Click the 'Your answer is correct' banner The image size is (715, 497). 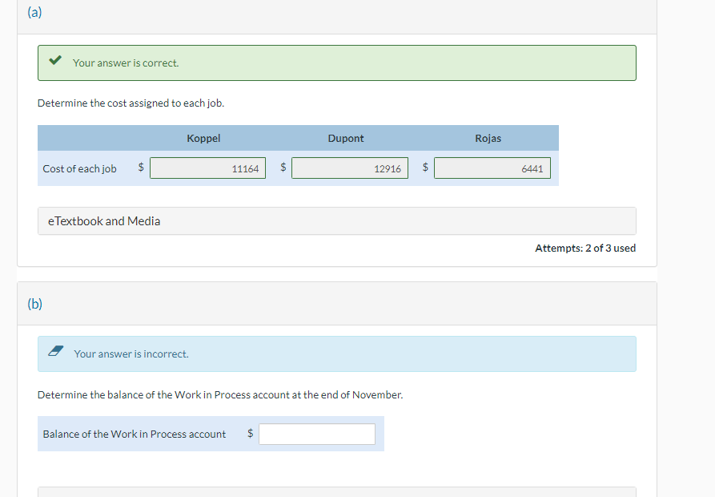(337, 63)
